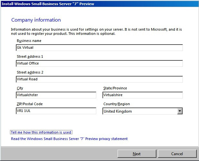Image resolution: width=199 pixels, height=161 pixels.
Task: Click the United Kingdom text in the combo box
Action: tap(118, 111)
